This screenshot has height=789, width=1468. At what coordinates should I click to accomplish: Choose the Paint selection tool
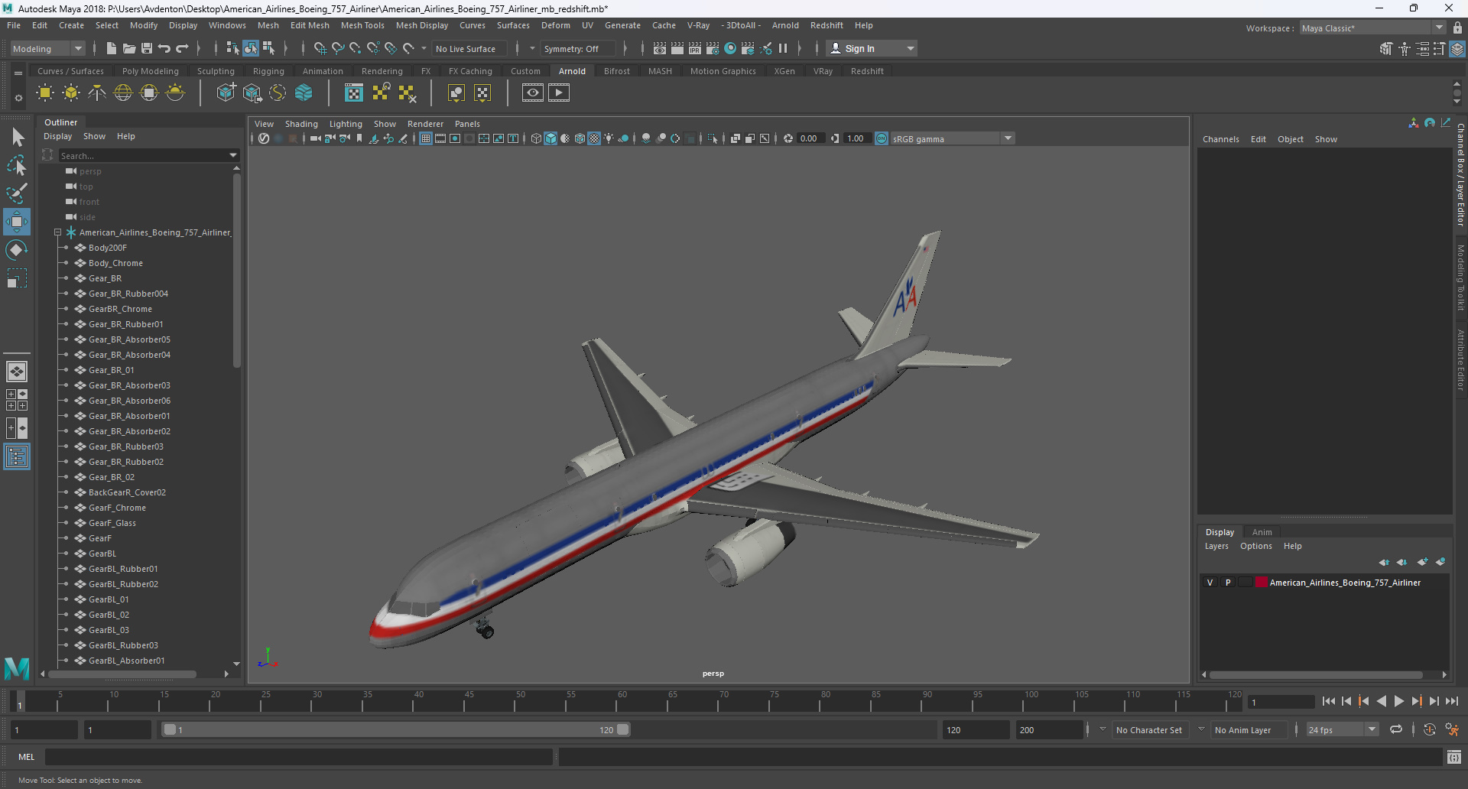click(17, 193)
